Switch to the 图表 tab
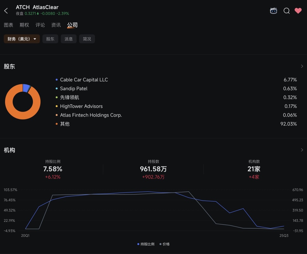The width and height of the screenshot is (307, 254). click(x=9, y=25)
